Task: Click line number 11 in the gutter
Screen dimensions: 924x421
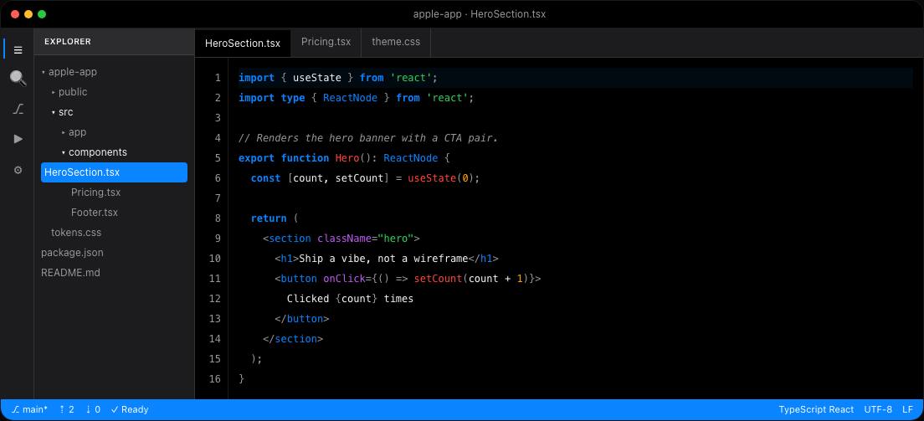Action: [214, 279]
